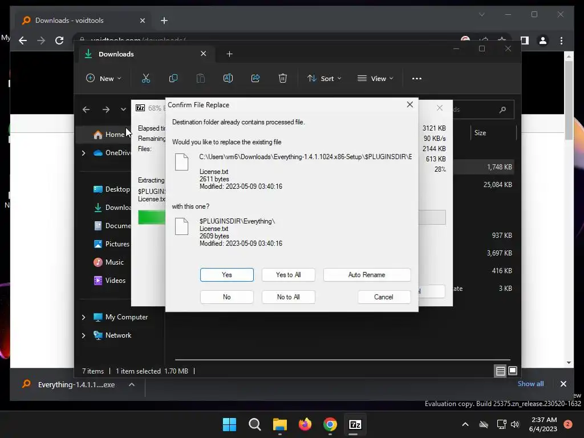Open recent locations chevron in Explorer
This screenshot has width=584, height=438.
pyautogui.click(x=123, y=109)
